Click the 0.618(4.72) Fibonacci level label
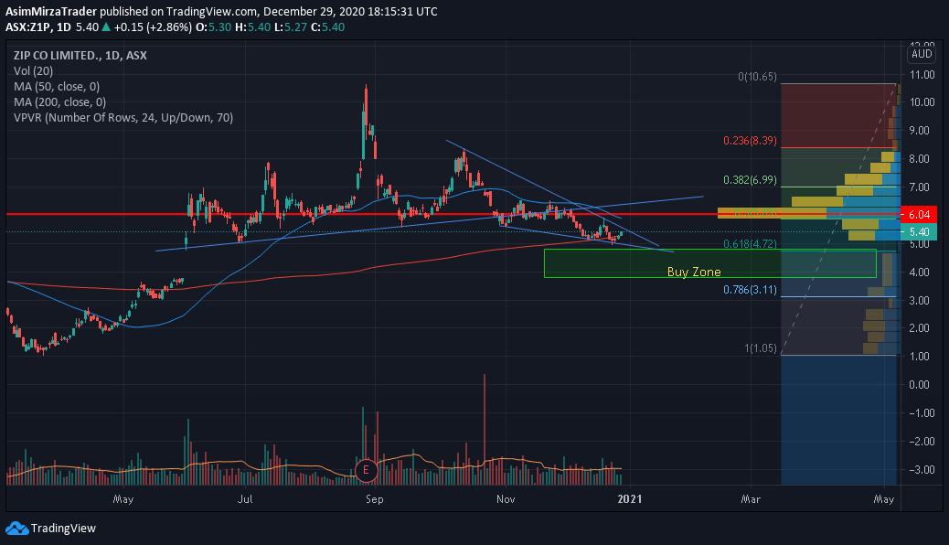Image resolution: width=949 pixels, height=545 pixels. [x=750, y=244]
